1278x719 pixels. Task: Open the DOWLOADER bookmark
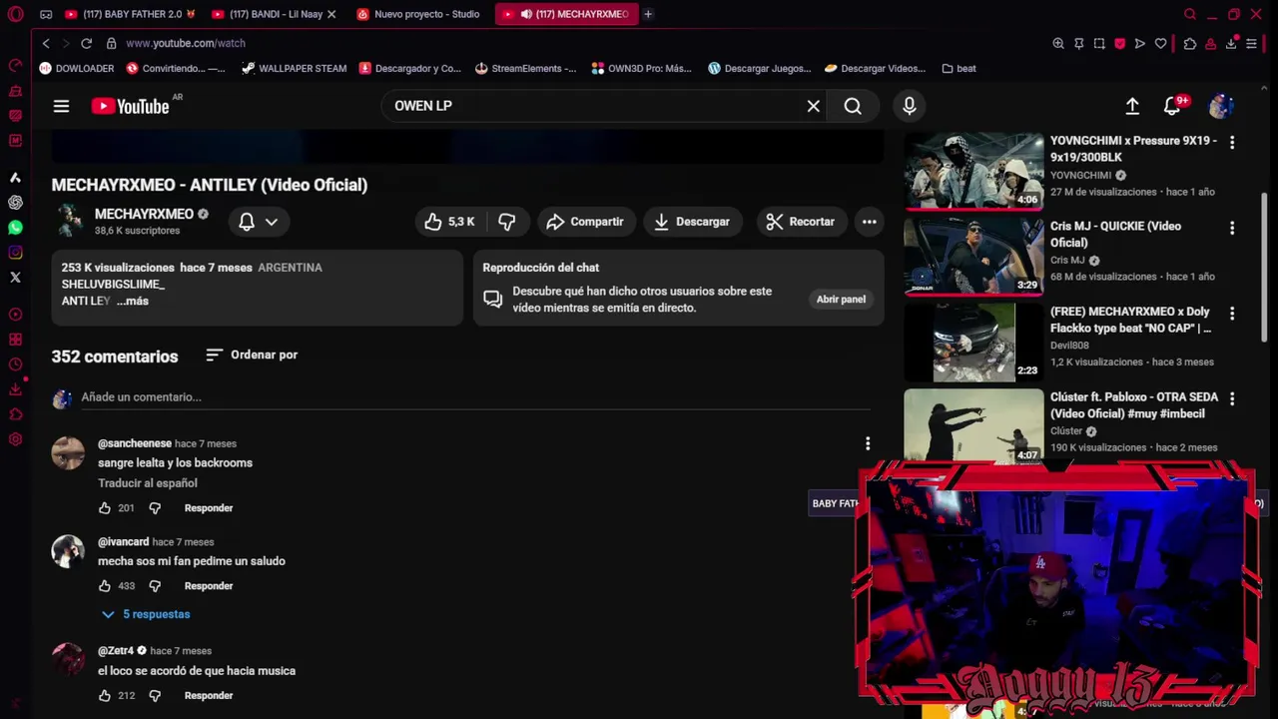pyautogui.click(x=76, y=69)
